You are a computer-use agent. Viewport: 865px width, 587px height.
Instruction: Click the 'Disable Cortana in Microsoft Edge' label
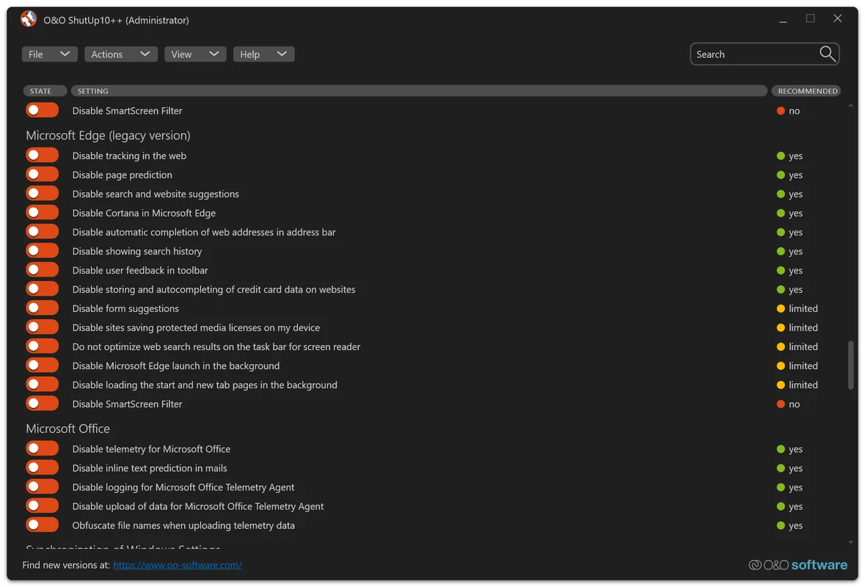coord(144,213)
